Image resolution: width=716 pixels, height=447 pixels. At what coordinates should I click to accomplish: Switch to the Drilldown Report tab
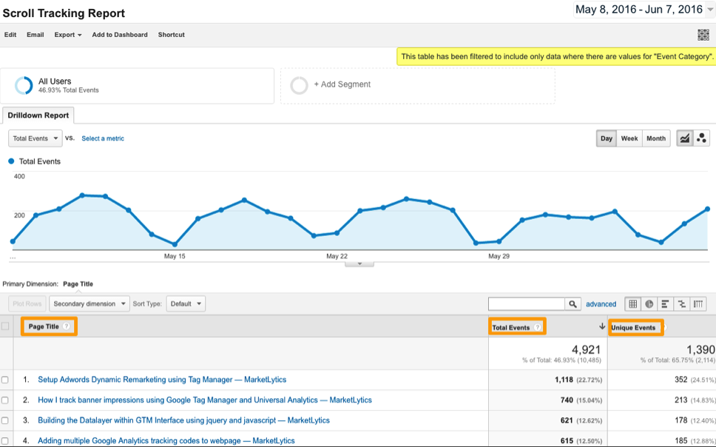38,115
